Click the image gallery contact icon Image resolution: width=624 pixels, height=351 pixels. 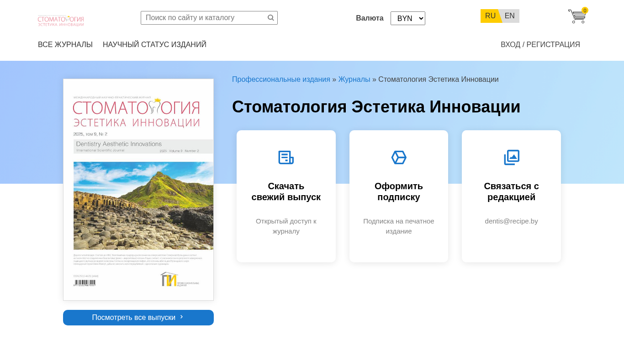512,158
